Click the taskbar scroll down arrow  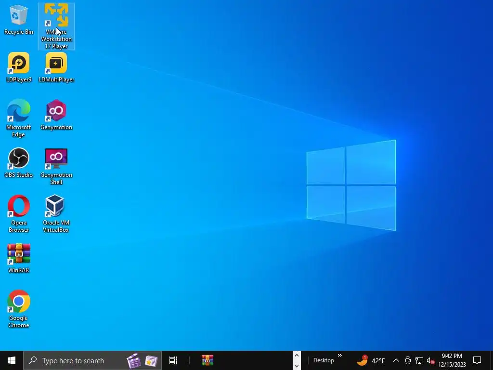[x=297, y=366]
